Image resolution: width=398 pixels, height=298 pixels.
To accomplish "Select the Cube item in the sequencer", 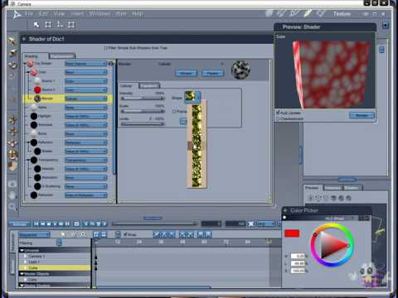I will pos(55,267).
